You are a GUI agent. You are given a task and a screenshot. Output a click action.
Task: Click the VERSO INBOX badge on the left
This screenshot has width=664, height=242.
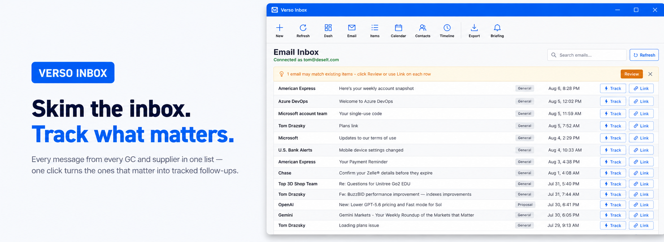point(73,73)
